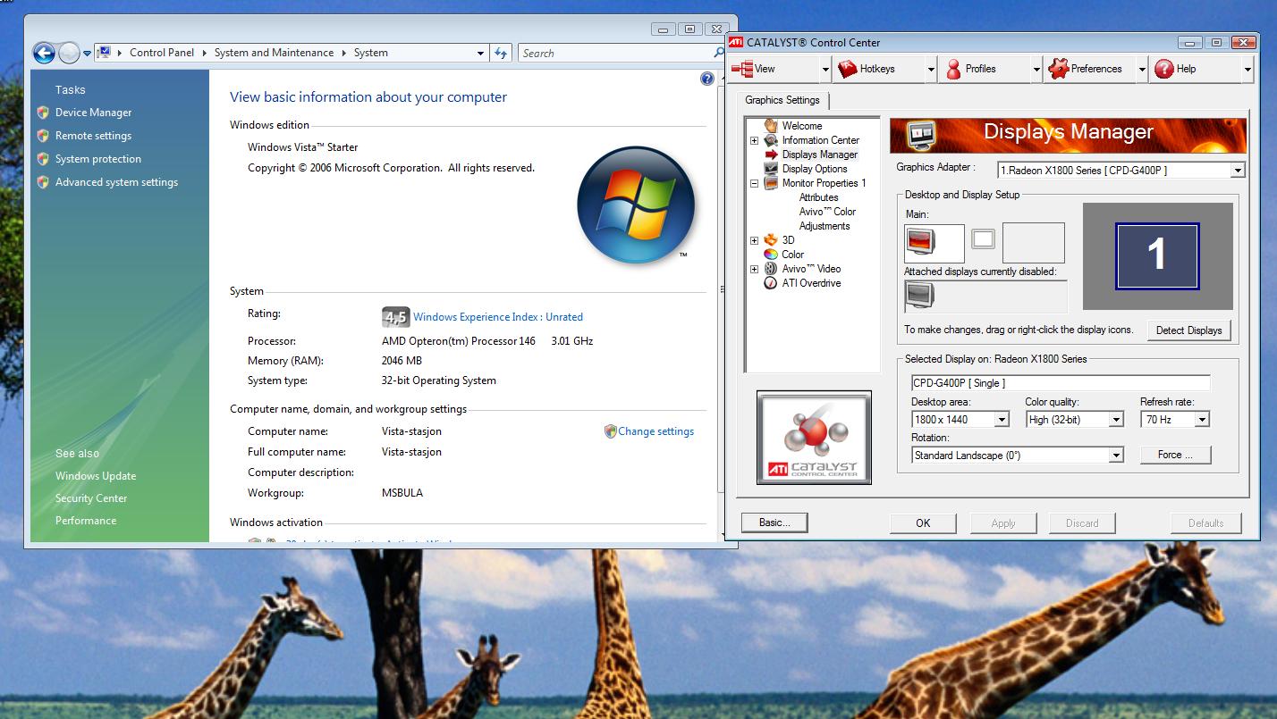1277x719 pixels.
Task: Open Security Center under See also
Action: (91, 498)
